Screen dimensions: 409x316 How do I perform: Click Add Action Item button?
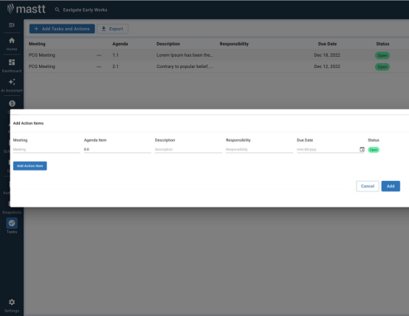pos(30,166)
